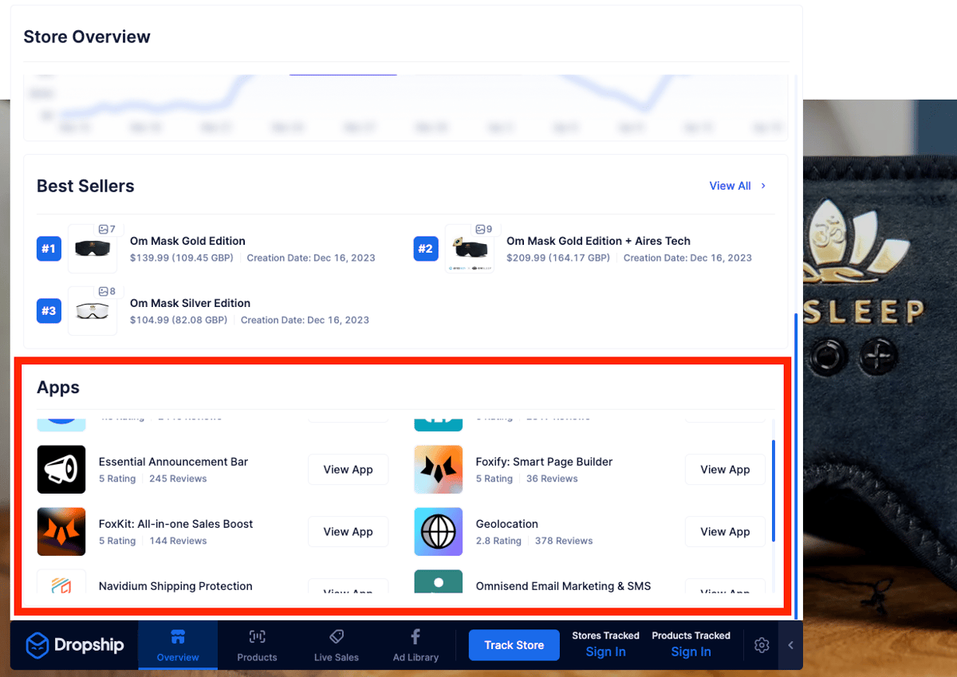Sign in under Products Tracked
Screen dimensions: 957x677
691,652
